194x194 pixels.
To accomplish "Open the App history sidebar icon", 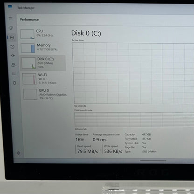I will 13,47.
